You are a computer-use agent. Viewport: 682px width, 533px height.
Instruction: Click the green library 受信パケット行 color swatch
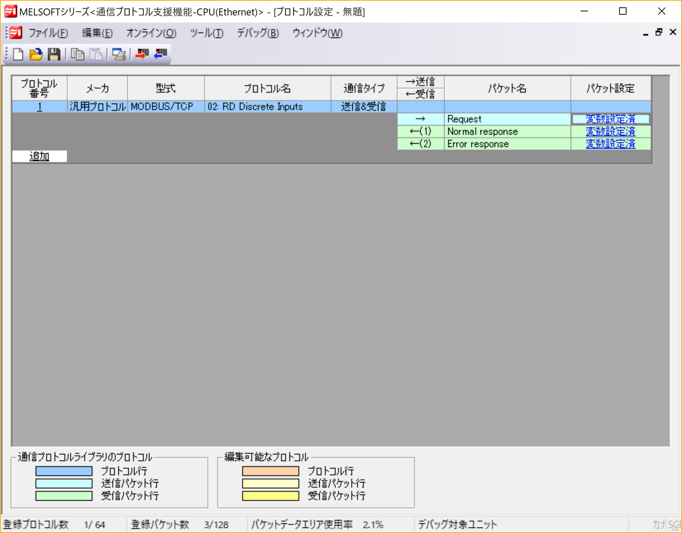64,496
